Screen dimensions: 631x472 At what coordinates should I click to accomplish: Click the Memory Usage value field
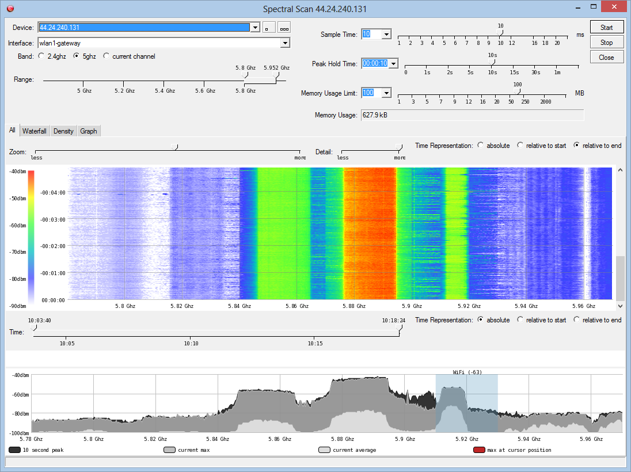click(472, 115)
